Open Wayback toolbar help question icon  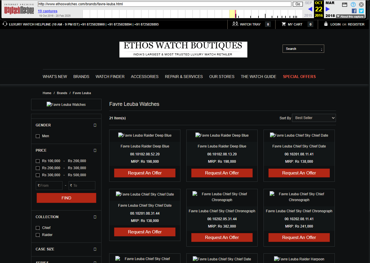coord(353,4)
